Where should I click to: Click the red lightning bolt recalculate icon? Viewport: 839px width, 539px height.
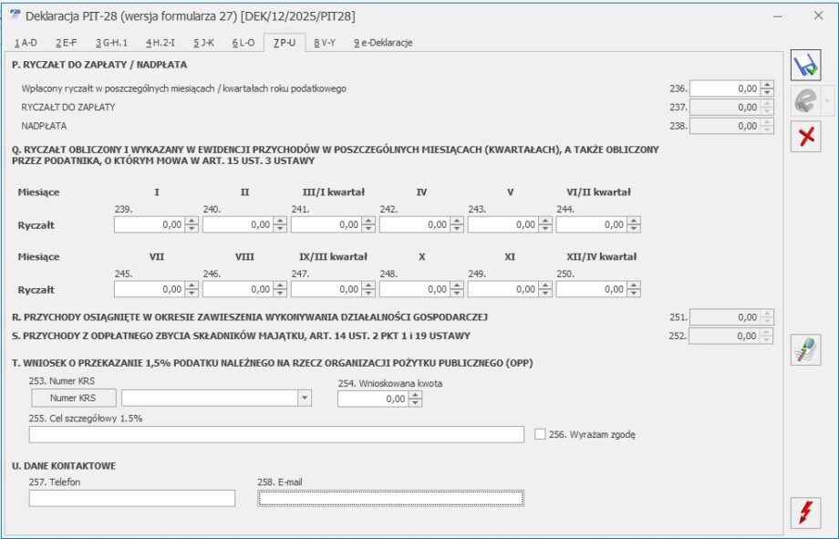point(805,513)
